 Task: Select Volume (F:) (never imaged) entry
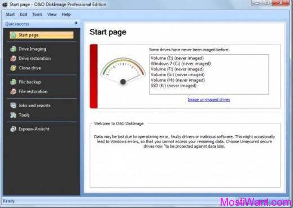pyautogui.click(x=177, y=69)
